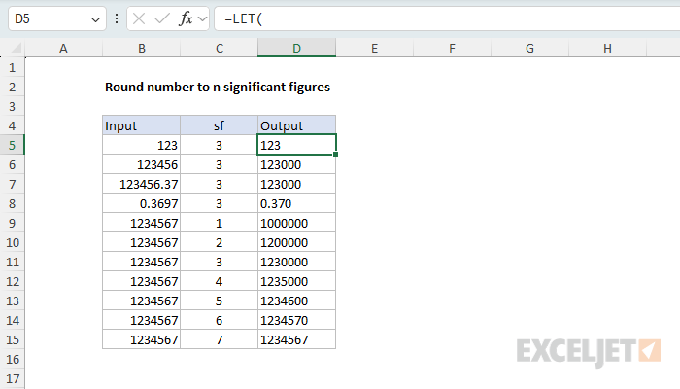The height and width of the screenshot is (389, 680).
Task: Select sf cell with value 4
Action: click(x=219, y=281)
